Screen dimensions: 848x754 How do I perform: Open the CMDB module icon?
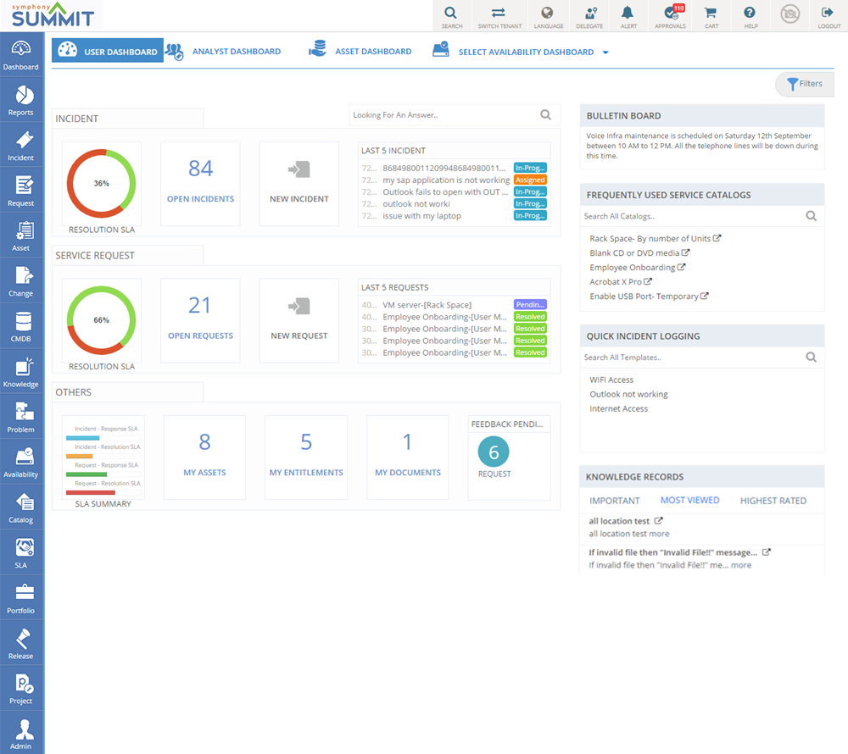20,326
